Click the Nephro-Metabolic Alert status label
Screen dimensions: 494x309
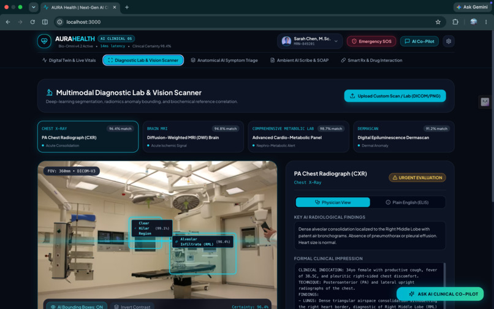click(276, 146)
